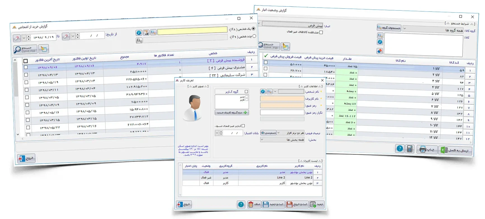Expand the department (بخش) dropdown
This screenshot has height=219, width=485.
coord(282,140)
